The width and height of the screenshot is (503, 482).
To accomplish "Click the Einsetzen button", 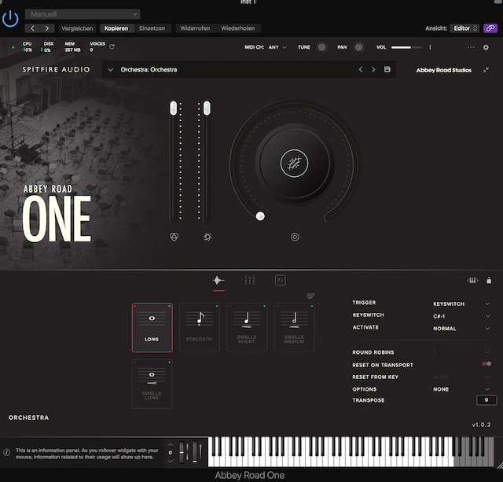I will pos(152,28).
